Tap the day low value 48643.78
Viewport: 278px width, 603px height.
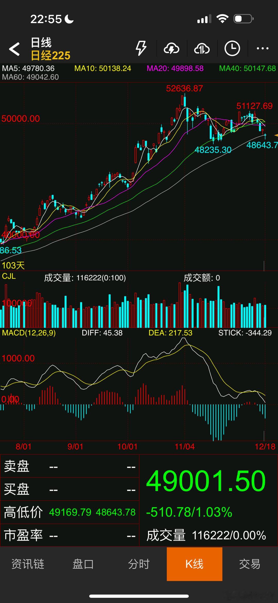pos(116,512)
